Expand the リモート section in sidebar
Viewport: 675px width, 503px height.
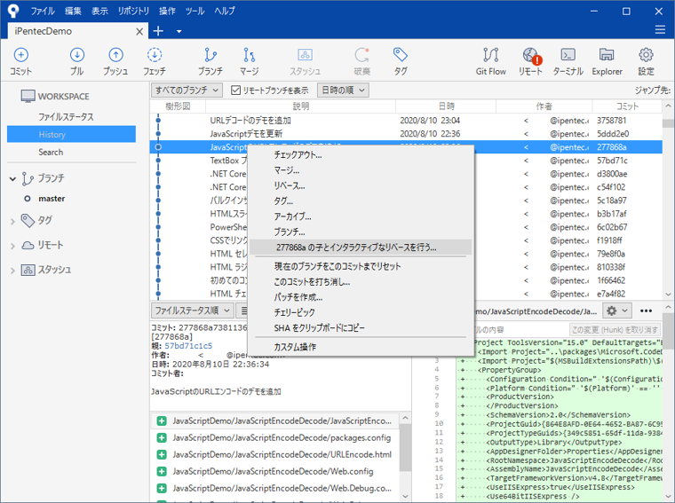12,246
